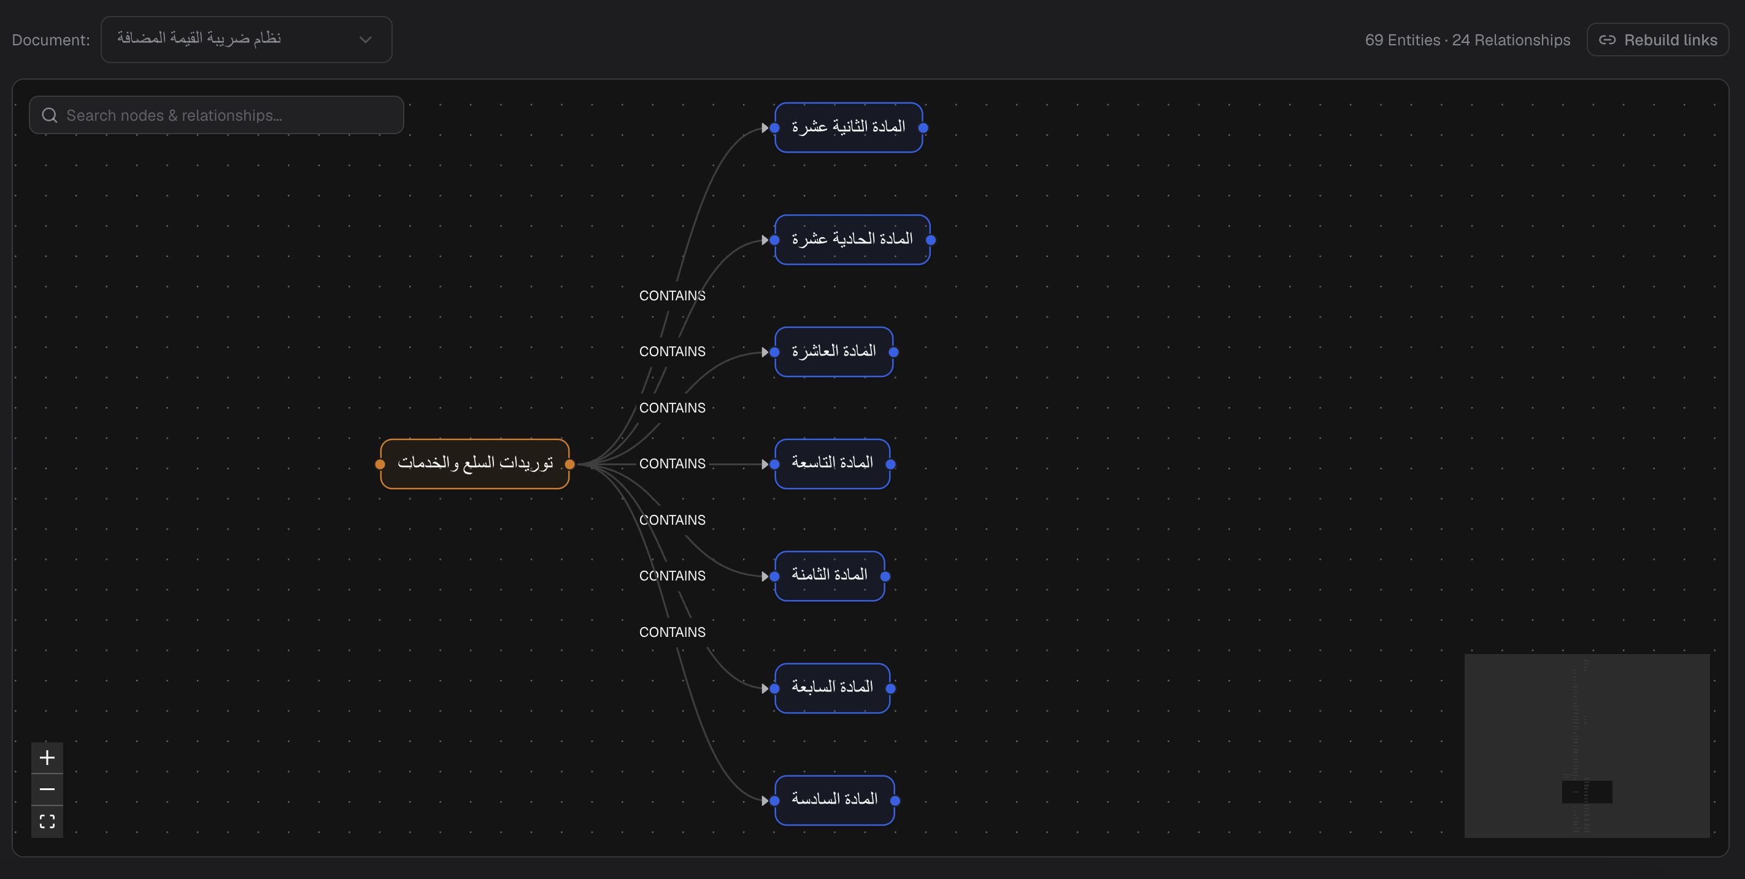Click the topmost CONTAINS edge label

(672, 295)
